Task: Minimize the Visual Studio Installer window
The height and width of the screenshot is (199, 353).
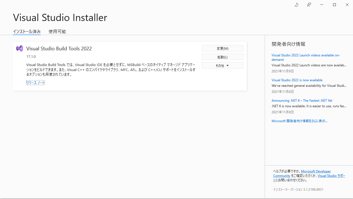Action: (321, 5)
